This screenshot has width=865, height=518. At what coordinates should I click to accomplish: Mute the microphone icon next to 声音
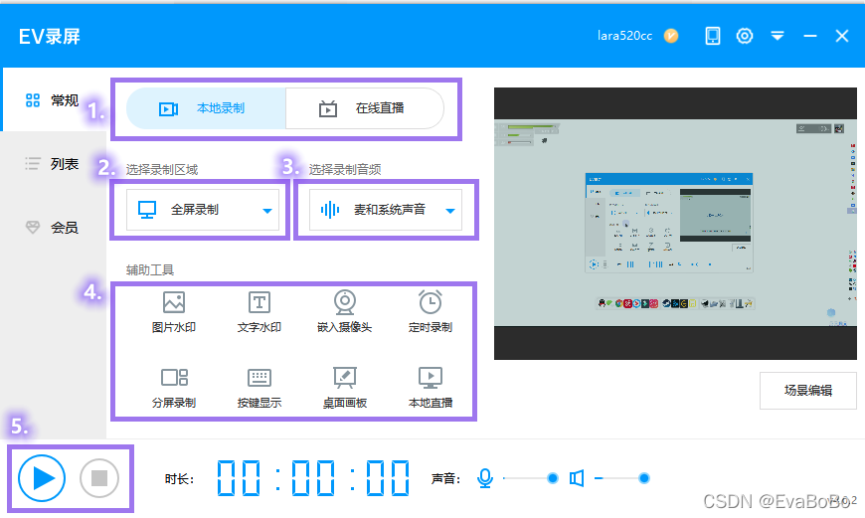(x=485, y=478)
